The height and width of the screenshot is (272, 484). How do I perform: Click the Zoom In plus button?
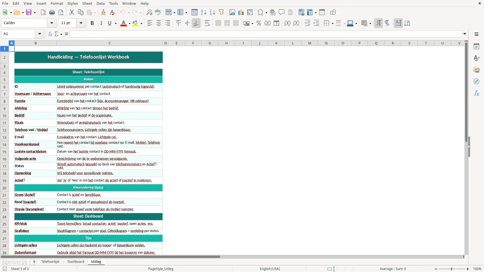[x=468, y=269]
